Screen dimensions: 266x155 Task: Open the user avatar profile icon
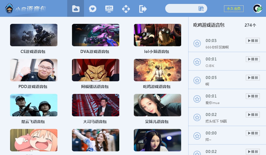pyautogui.click(x=258, y=8)
